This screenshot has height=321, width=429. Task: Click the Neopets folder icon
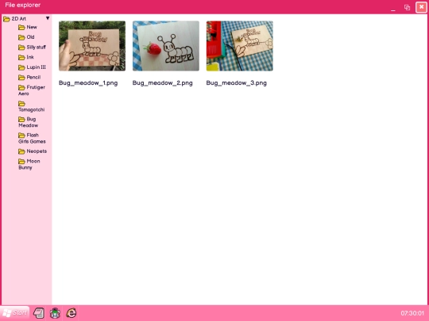pos(21,151)
